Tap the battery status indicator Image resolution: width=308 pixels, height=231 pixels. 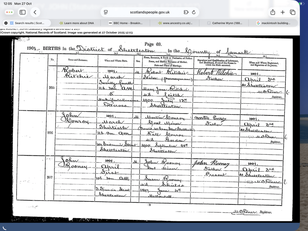pyautogui.click(x=301, y=3)
